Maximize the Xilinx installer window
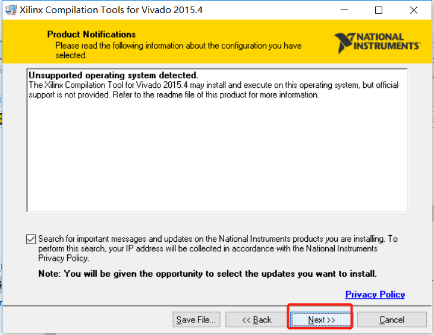 coord(379,10)
